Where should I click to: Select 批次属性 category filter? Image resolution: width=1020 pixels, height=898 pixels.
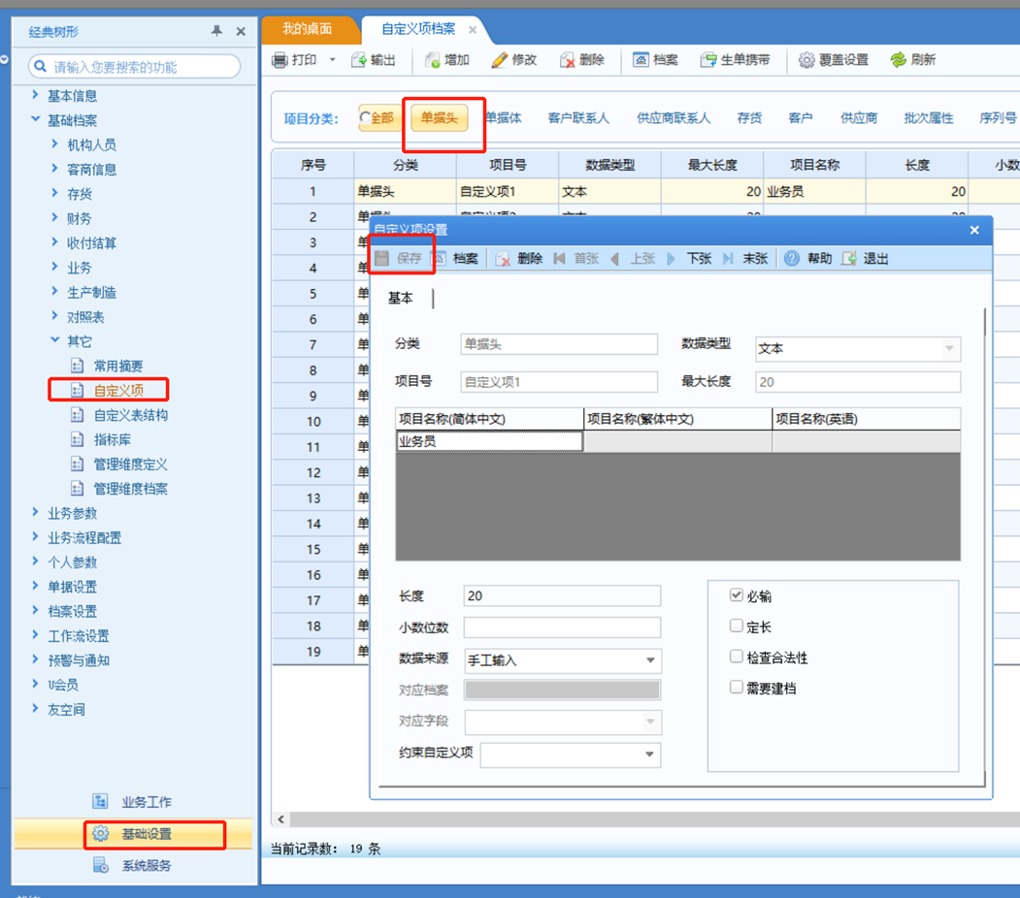tap(928, 117)
